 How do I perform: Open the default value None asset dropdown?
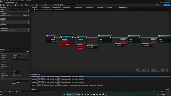[x=22, y=81]
